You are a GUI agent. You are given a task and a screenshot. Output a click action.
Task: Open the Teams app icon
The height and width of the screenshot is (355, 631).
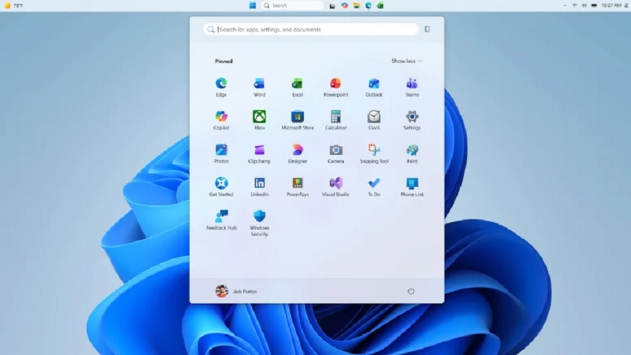[412, 87]
